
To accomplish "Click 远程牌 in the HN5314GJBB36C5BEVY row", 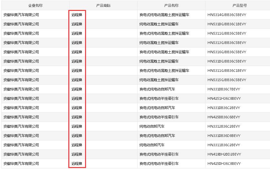I will (77, 15).
